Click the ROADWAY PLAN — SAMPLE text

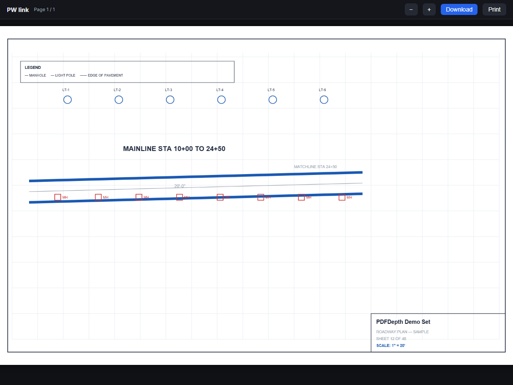click(402, 332)
